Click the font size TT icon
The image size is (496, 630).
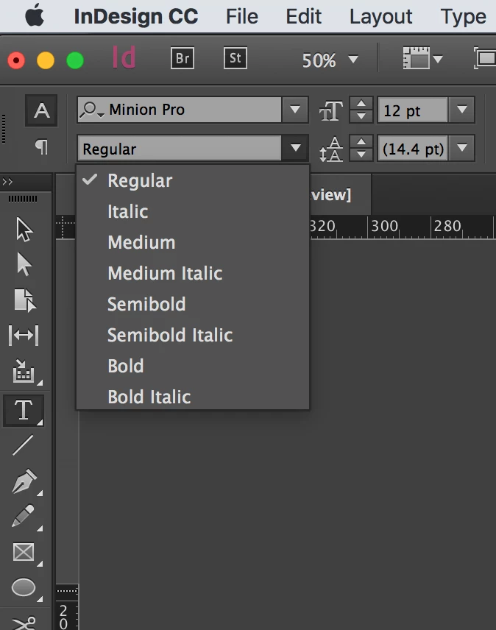[331, 110]
